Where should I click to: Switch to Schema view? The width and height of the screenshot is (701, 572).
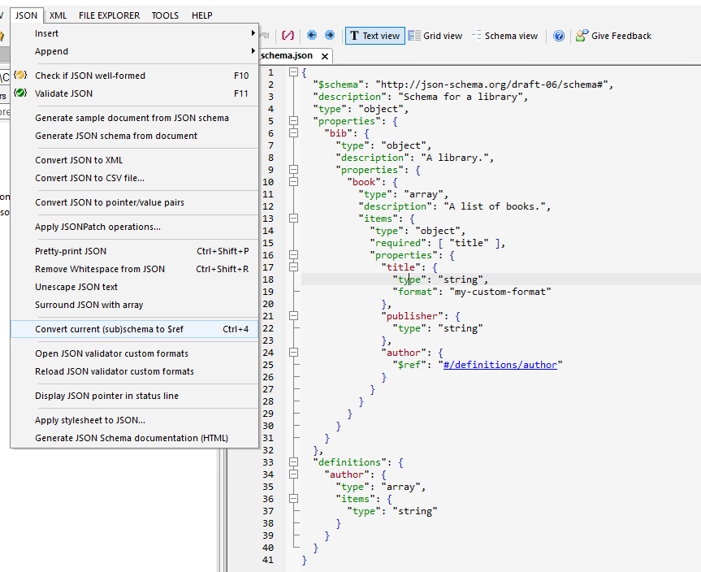pyautogui.click(x=504, y=36)
